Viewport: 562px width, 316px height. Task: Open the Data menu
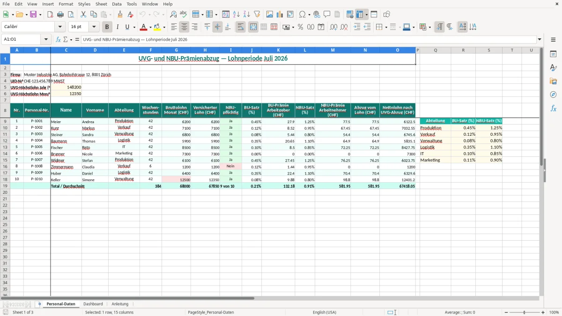(x=117, y=4)
